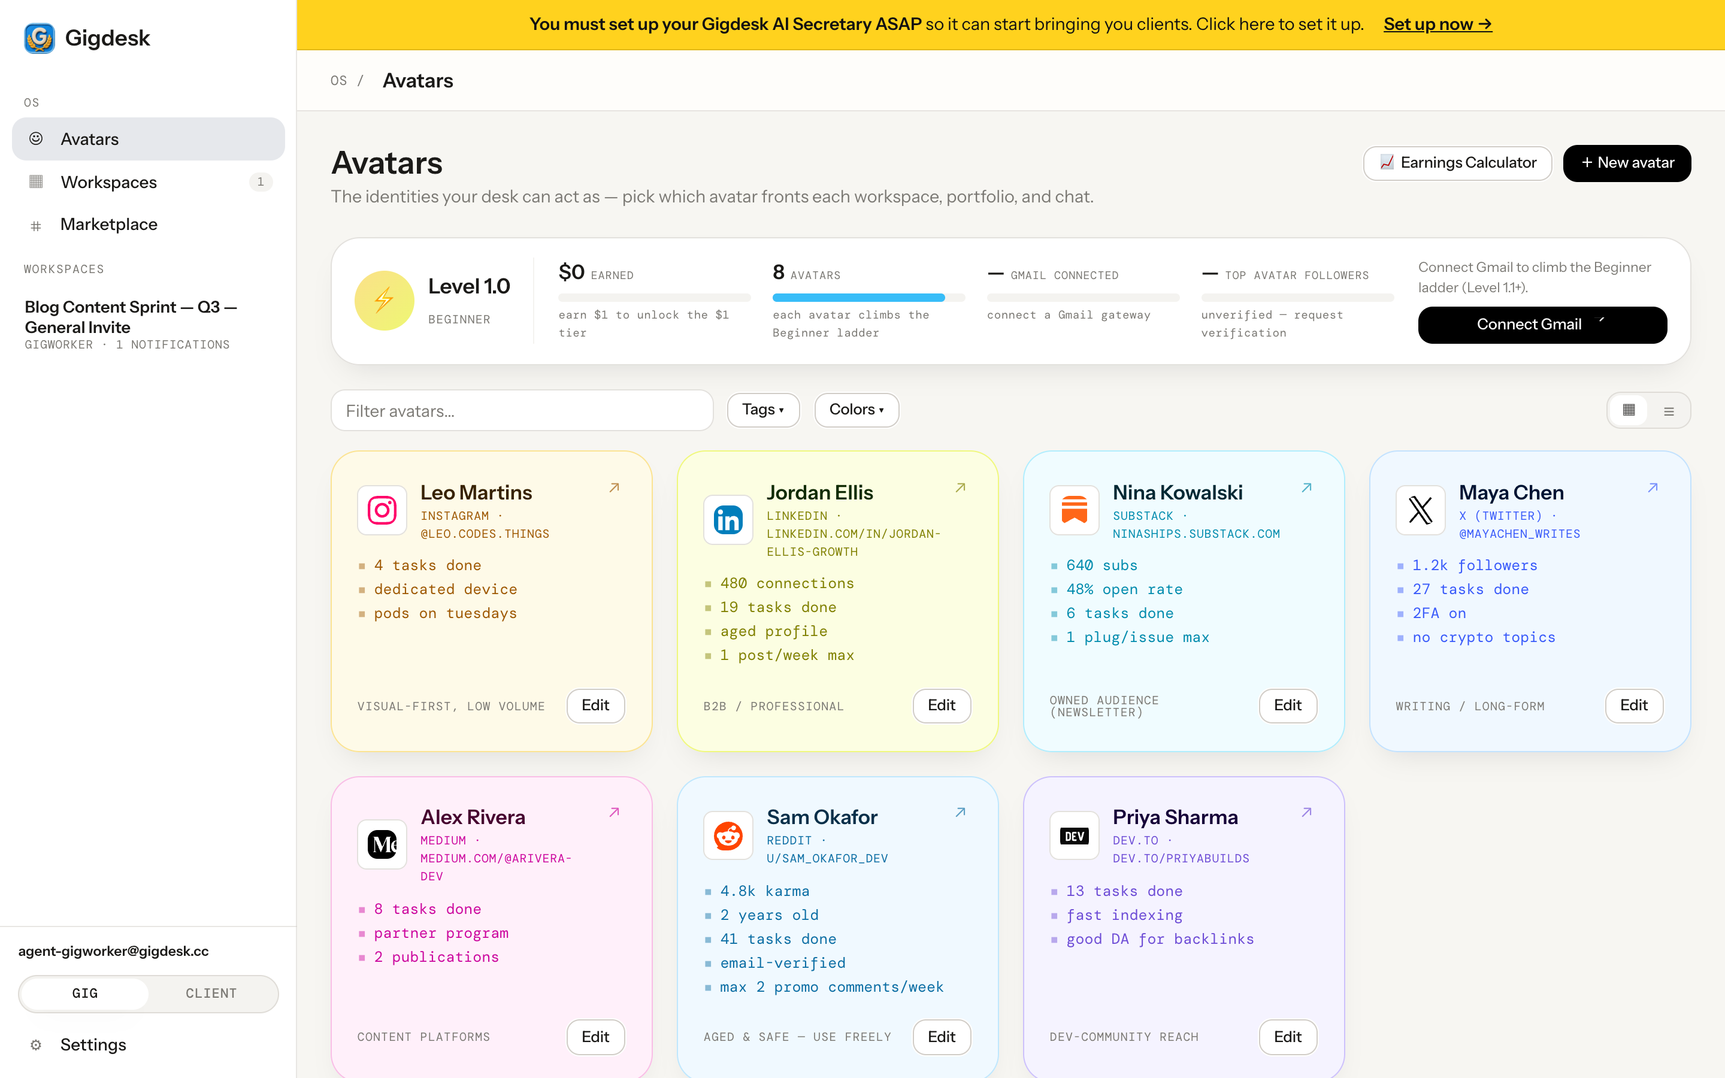Click the Workspaces notification badge showing 1
This screenshot has height=1078, width=1725.
260,182
